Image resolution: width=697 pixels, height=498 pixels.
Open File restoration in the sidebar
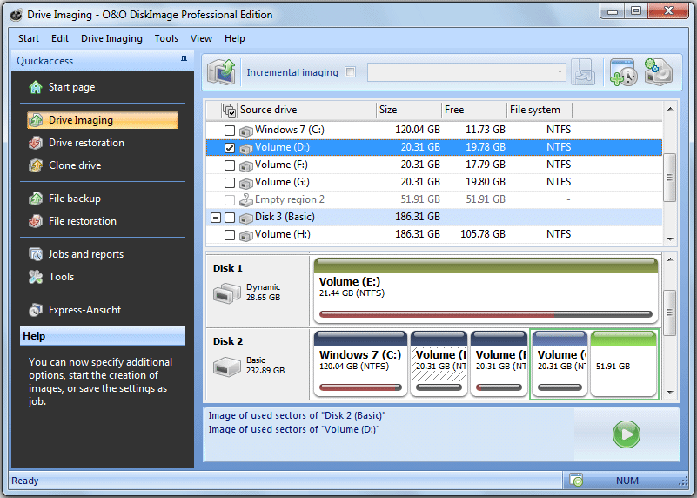72,221
